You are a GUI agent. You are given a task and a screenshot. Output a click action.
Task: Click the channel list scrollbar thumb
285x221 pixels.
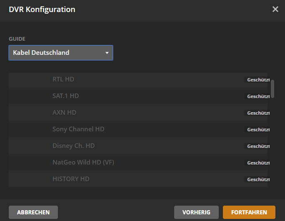(272, 88)
